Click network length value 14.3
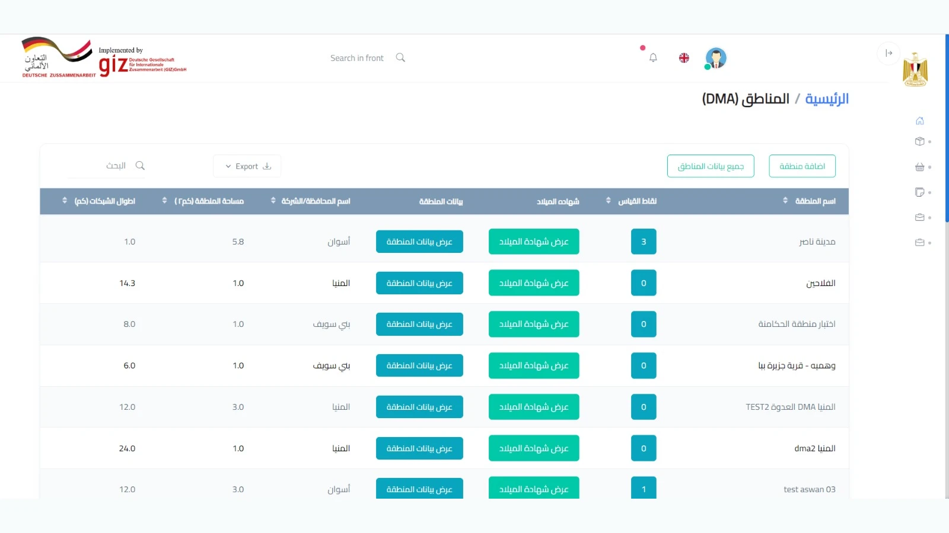Screen dimensions: 949x533 click(x=128, y=283)
